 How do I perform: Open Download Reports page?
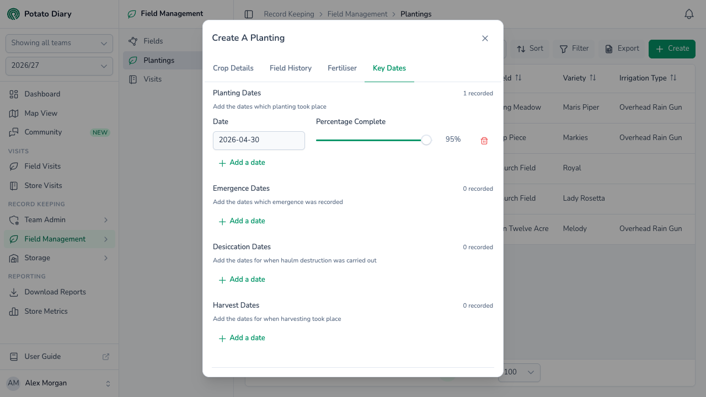59,292
